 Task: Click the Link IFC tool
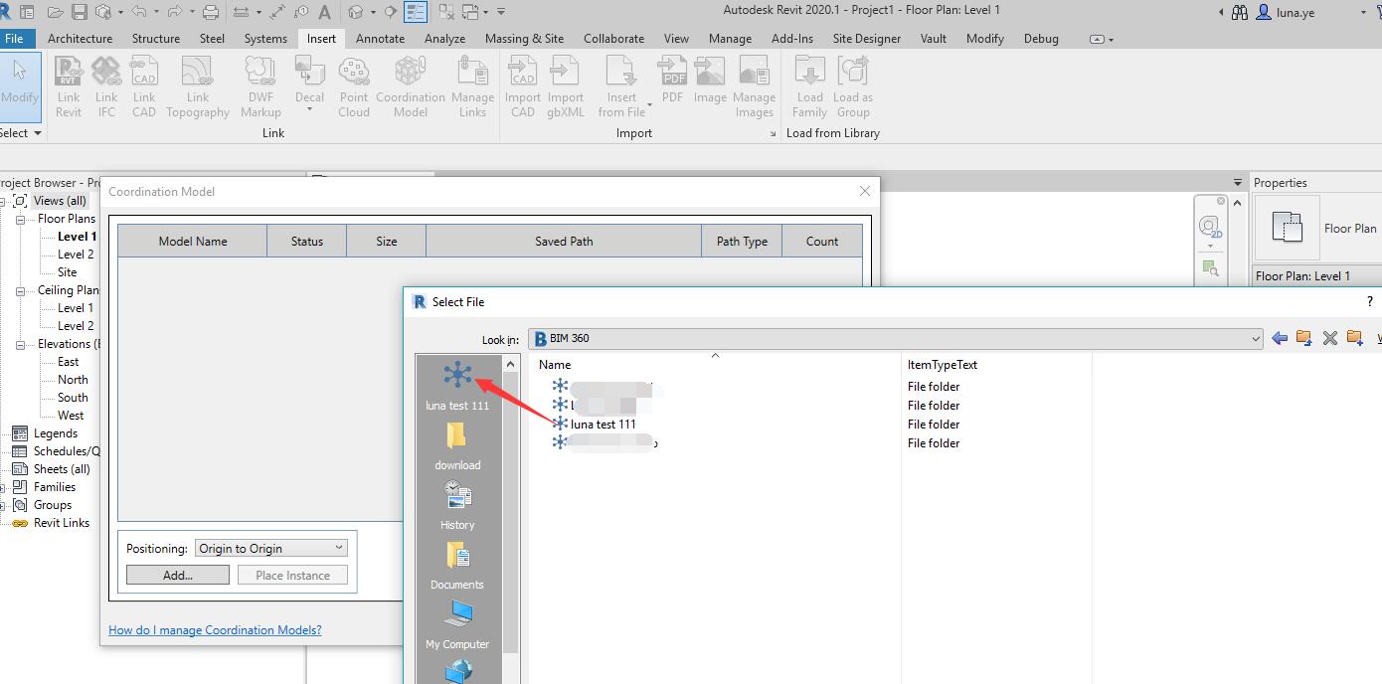[x=106, y=86]
